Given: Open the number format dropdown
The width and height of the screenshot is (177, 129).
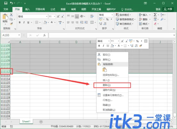Looking at the screenshot, I should (x=112, y=15).
